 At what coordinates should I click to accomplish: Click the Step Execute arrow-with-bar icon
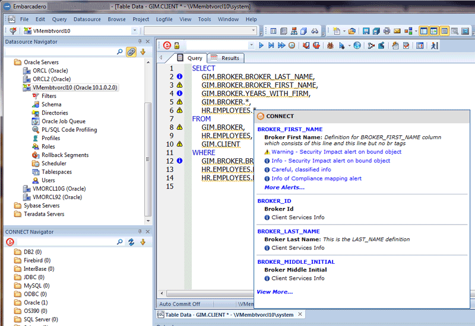tap(271, 46)
